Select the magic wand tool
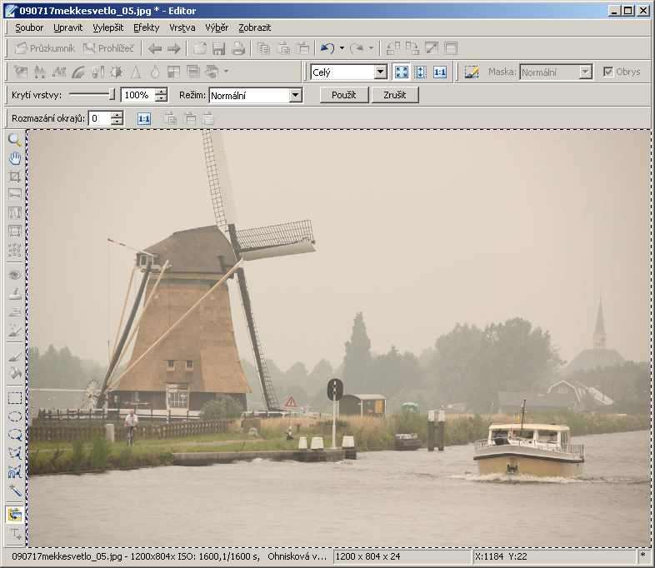 (15, 491)
